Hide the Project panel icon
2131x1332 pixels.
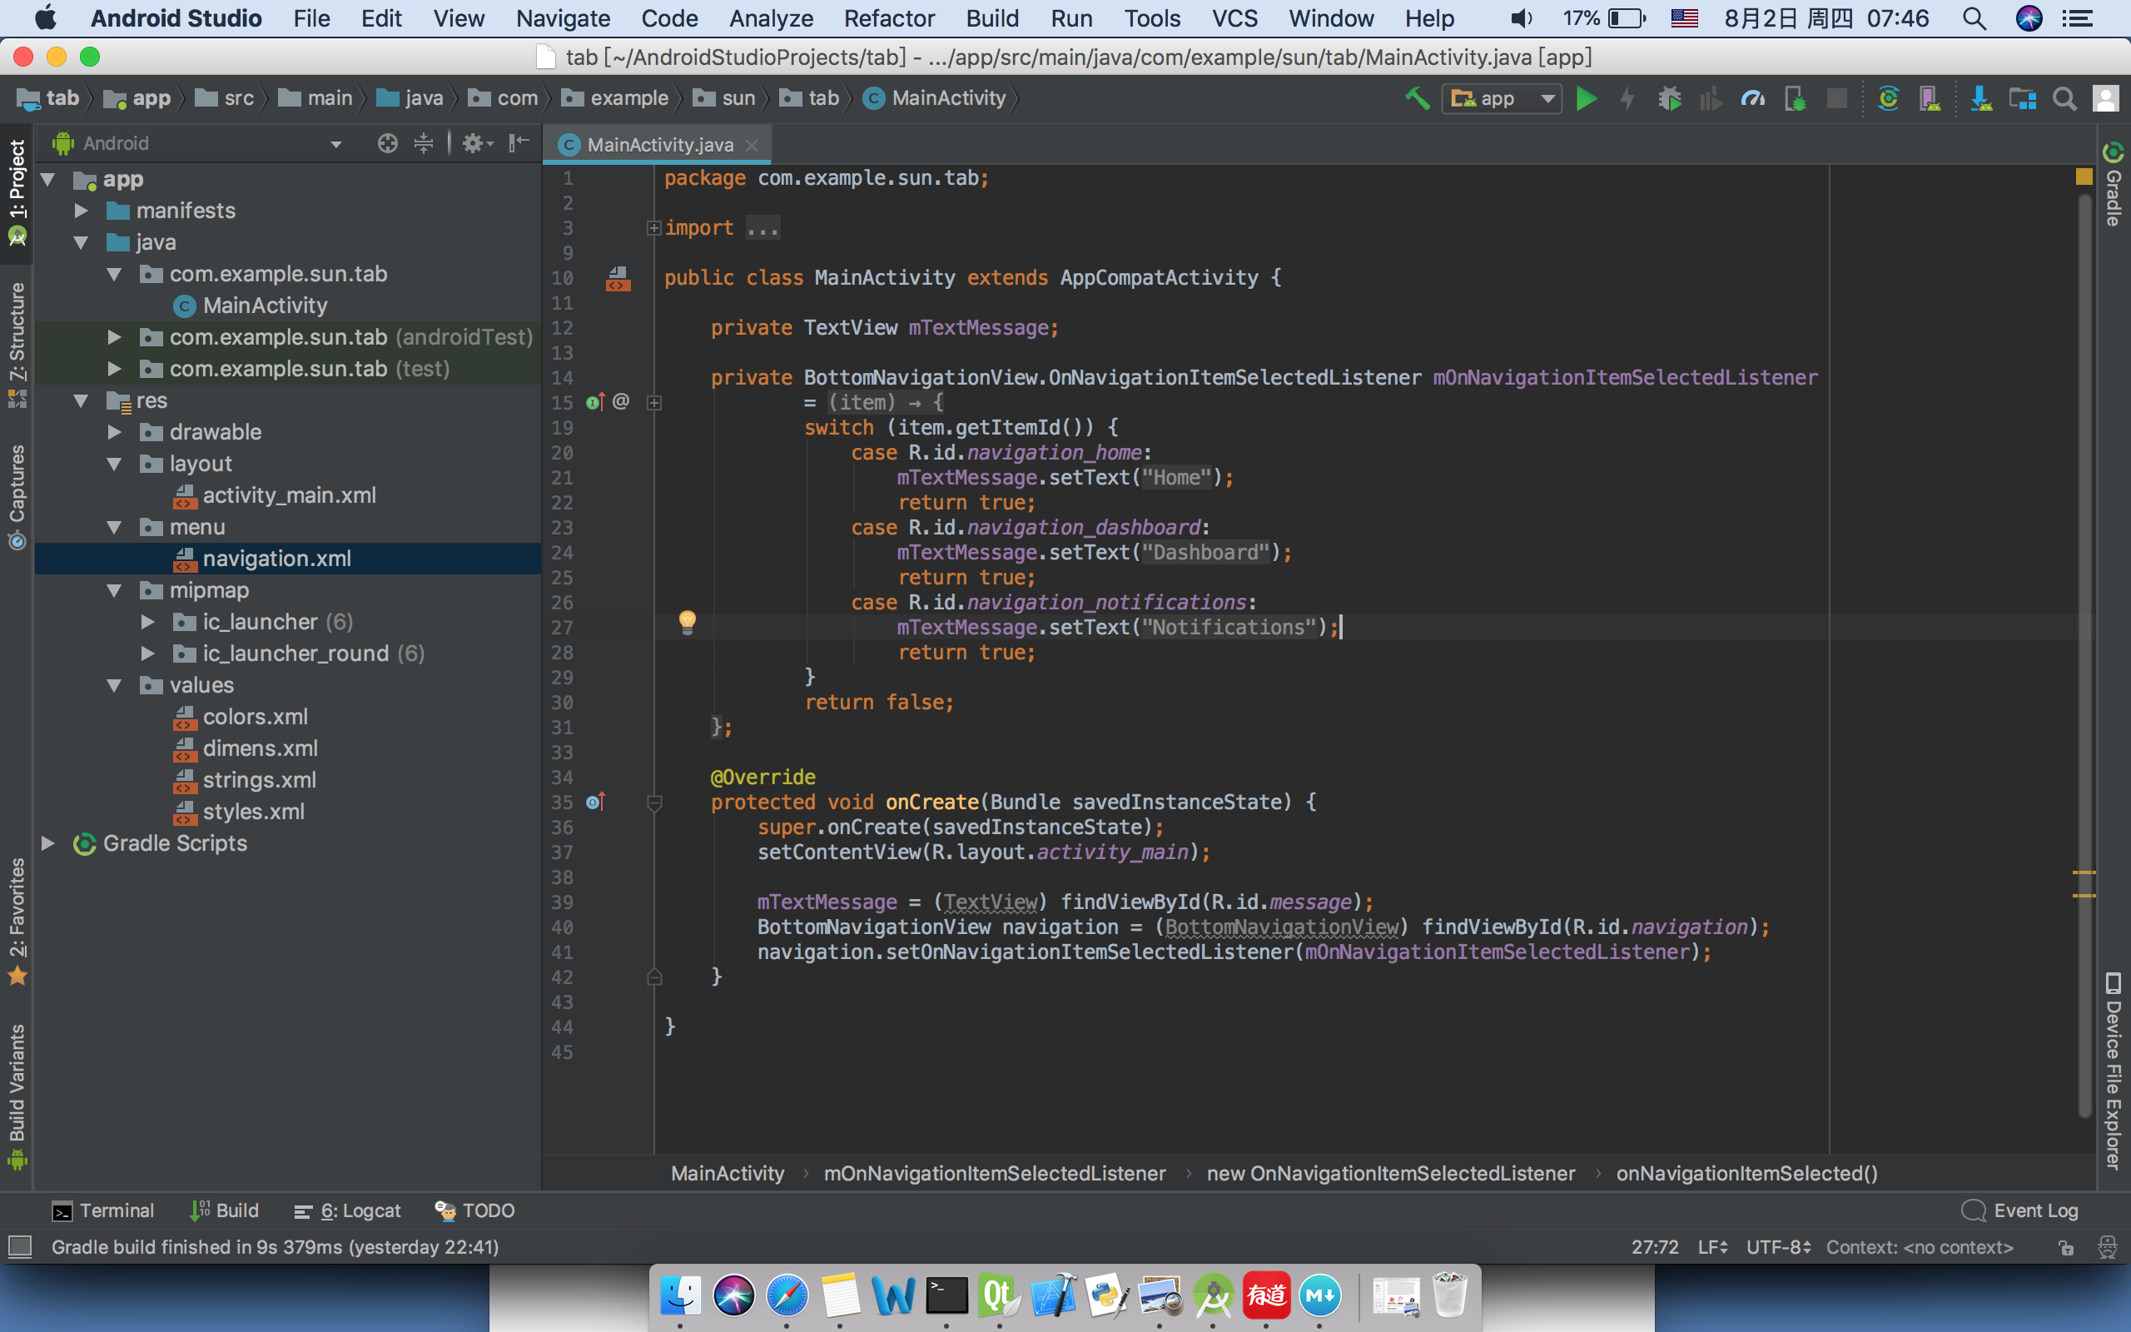(519, 142)
